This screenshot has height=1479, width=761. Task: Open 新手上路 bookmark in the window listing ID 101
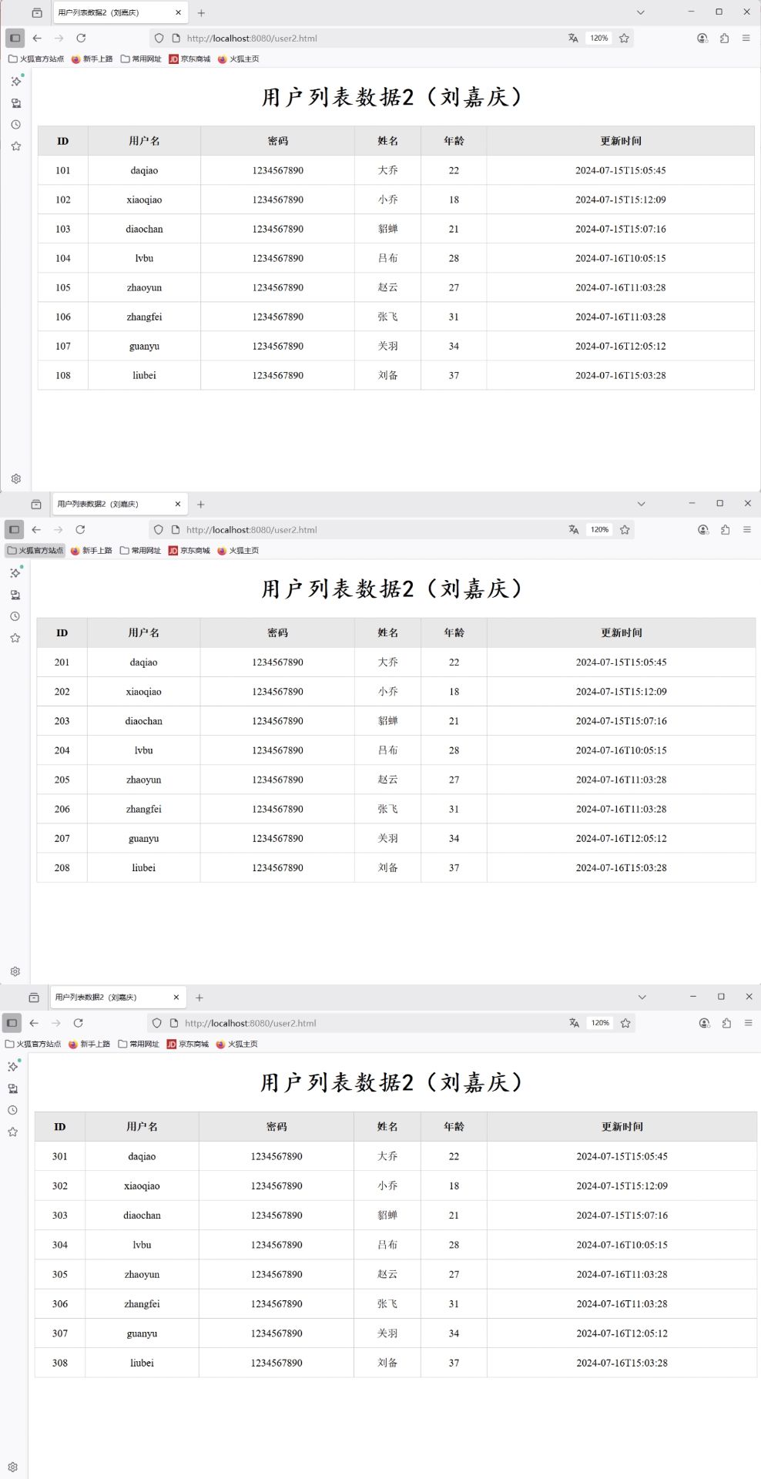(x=92, y=59)
